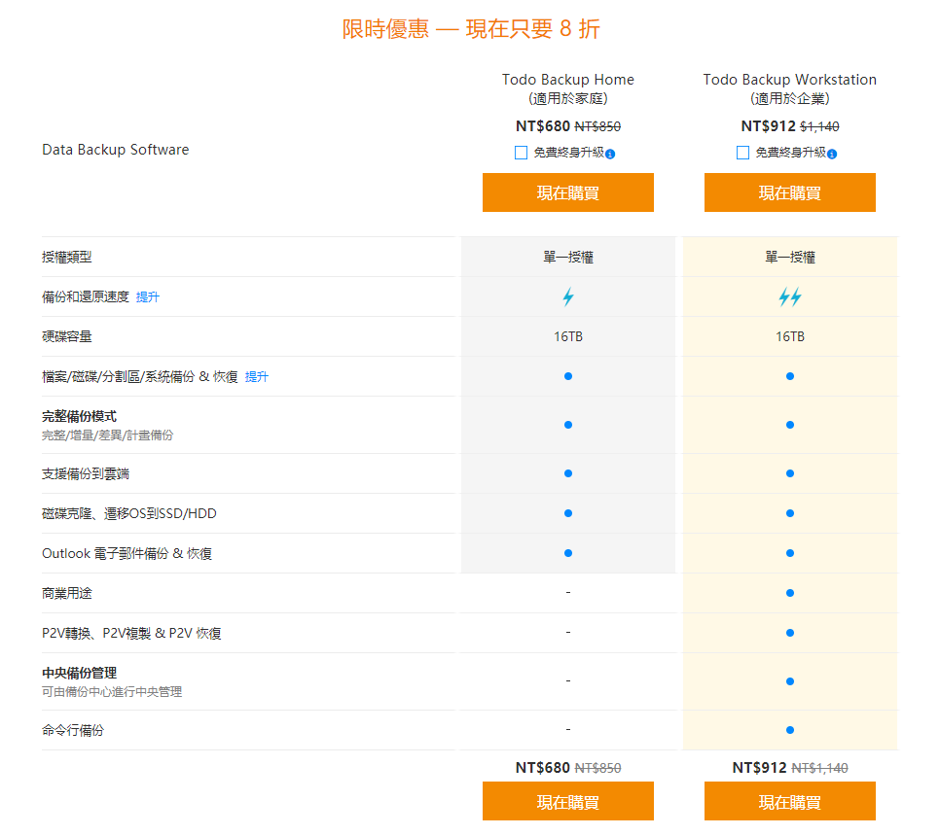Click the Workstation blue dot for 檔案/磁碟/分割區 row

pos(790,377)
